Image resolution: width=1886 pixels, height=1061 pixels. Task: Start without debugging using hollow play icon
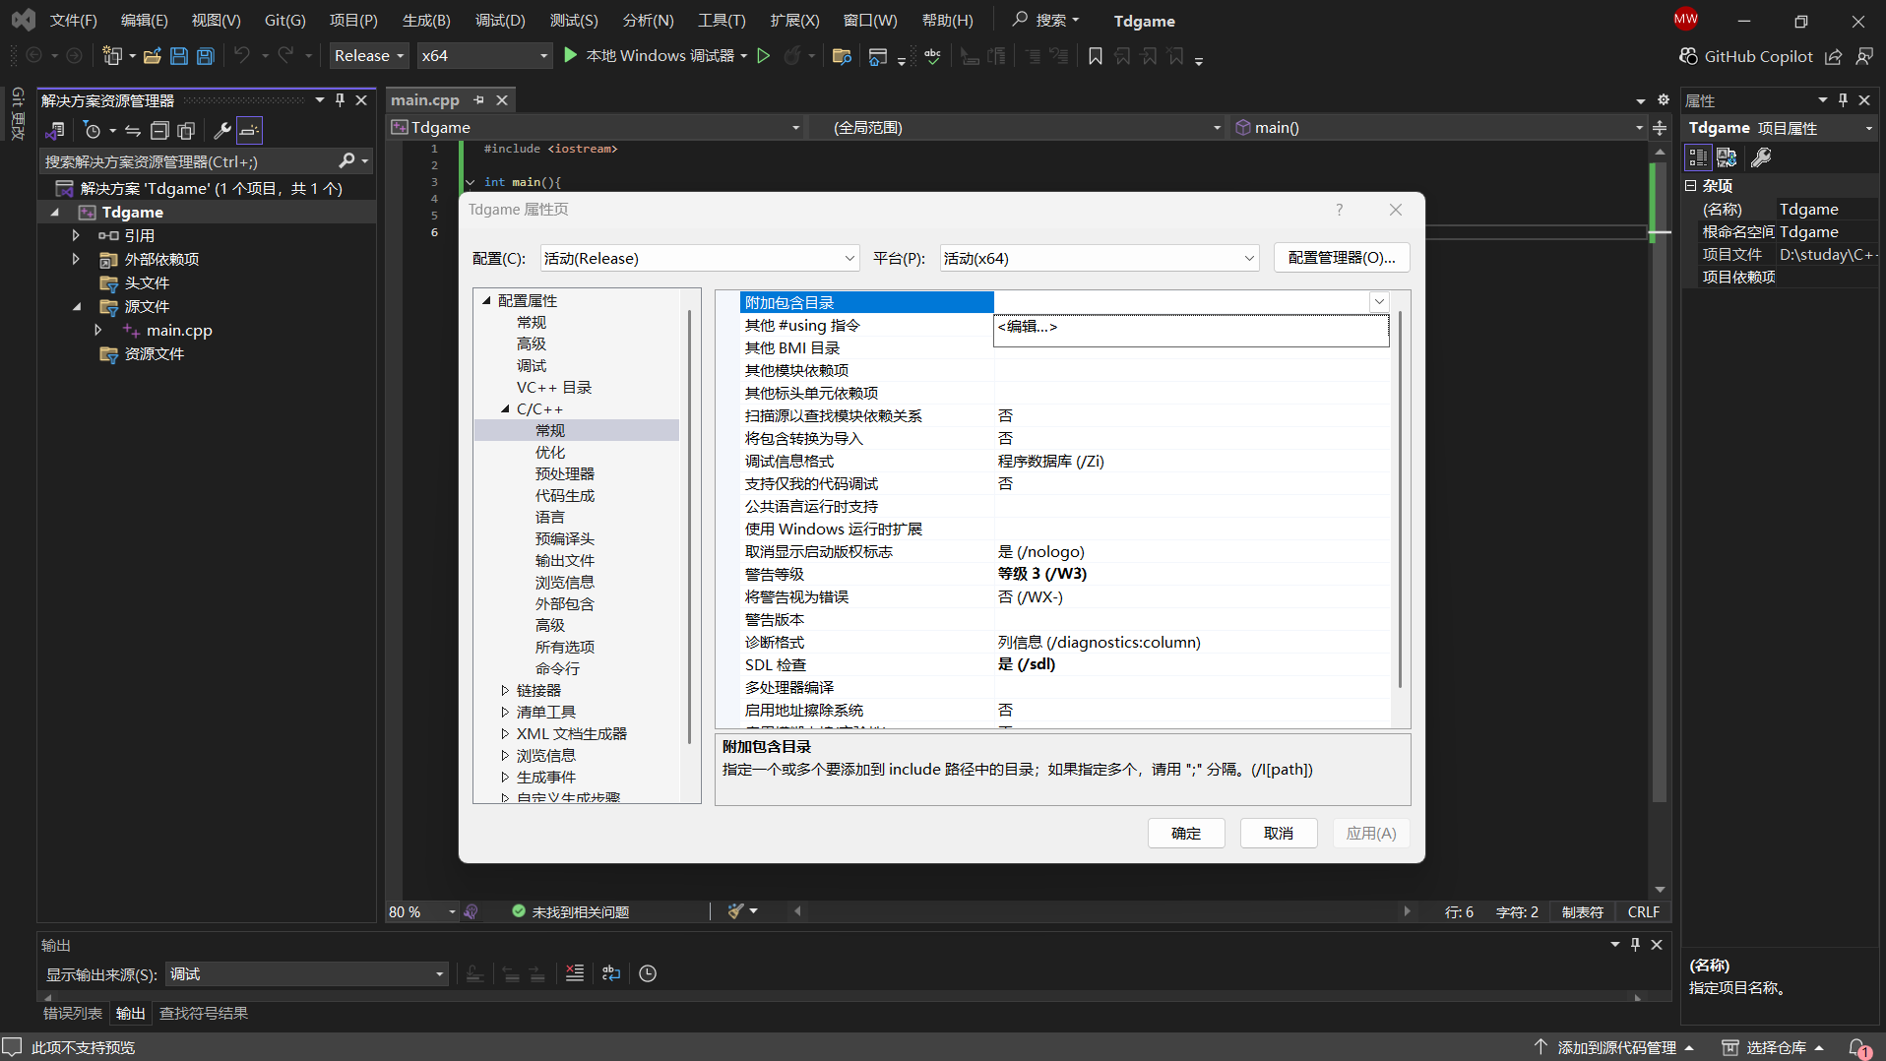[763, 56]
